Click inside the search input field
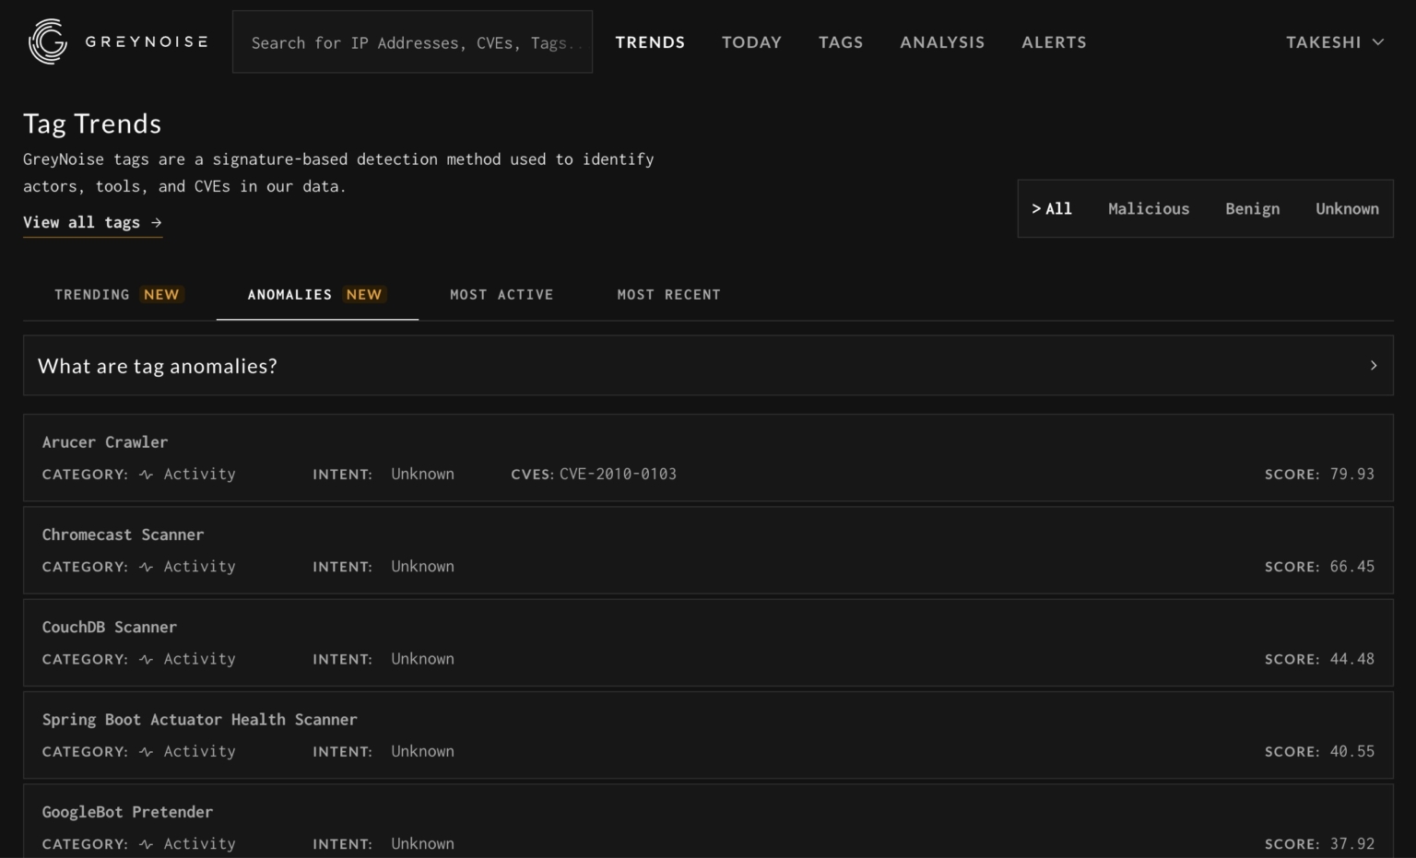Viewport: 1416px width, 858px height. point(412,42)
